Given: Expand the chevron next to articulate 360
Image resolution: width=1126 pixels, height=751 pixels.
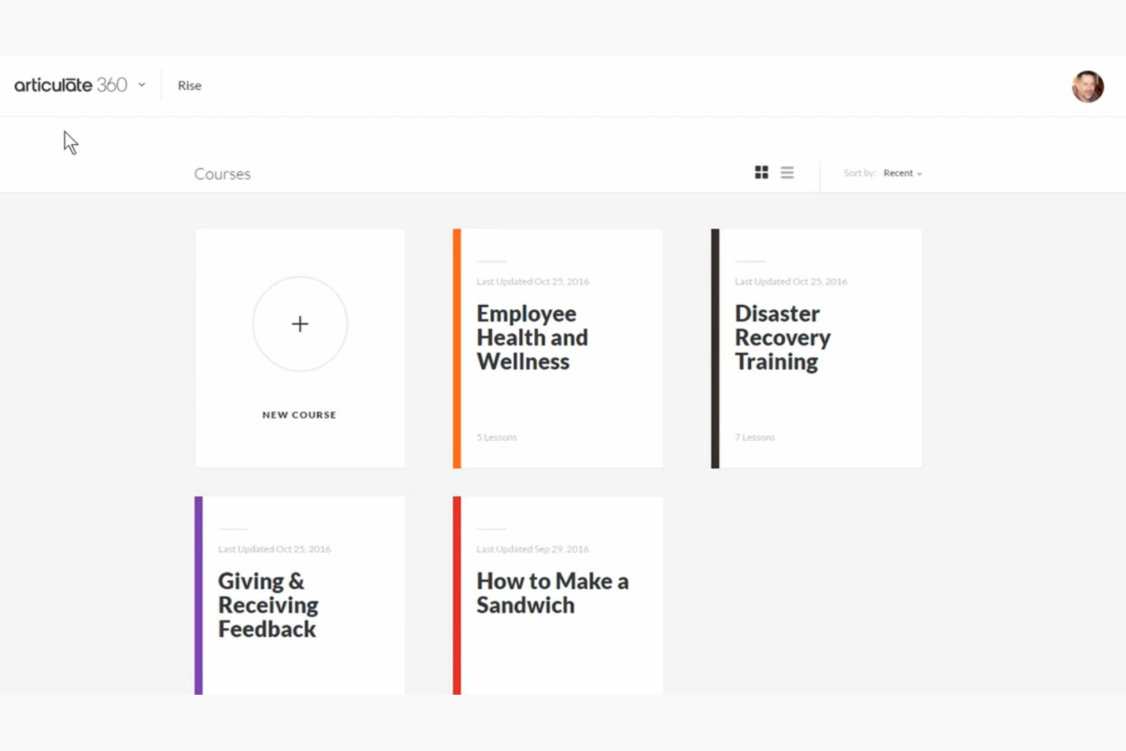Looking at the screenshot, I should (142, 85).
